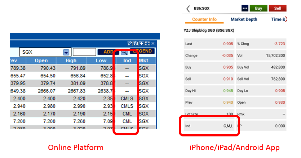Select the High cell value 791.89
Screen dimensions: 301x158
click(78, 68)
